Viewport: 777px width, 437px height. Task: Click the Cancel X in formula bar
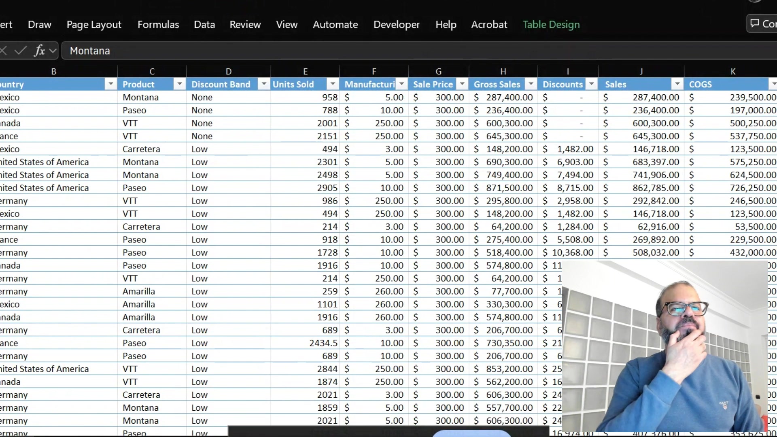[4, 51]
